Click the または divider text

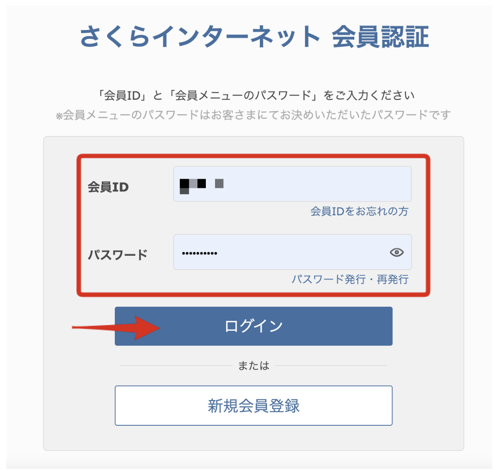tap(253, 366)
